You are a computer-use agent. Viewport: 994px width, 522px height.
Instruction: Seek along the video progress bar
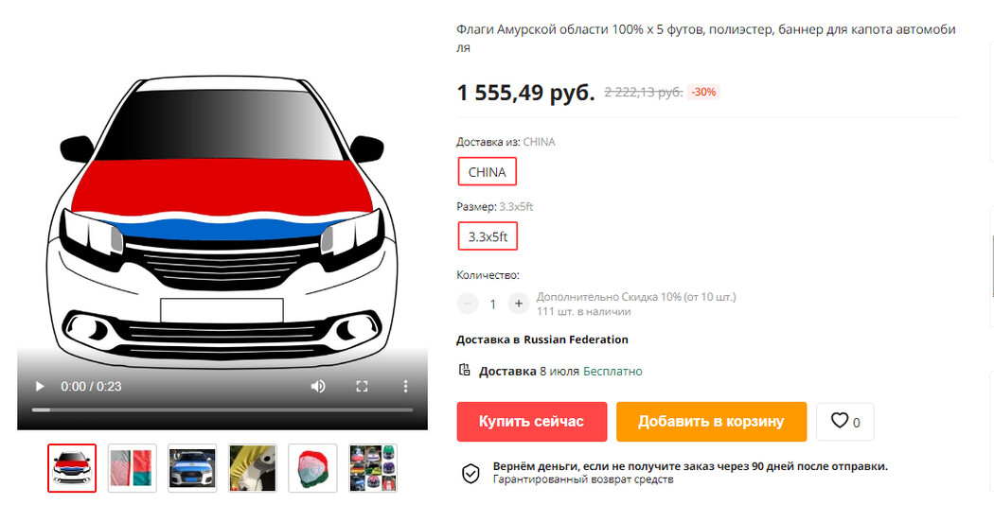click(222, 409)
